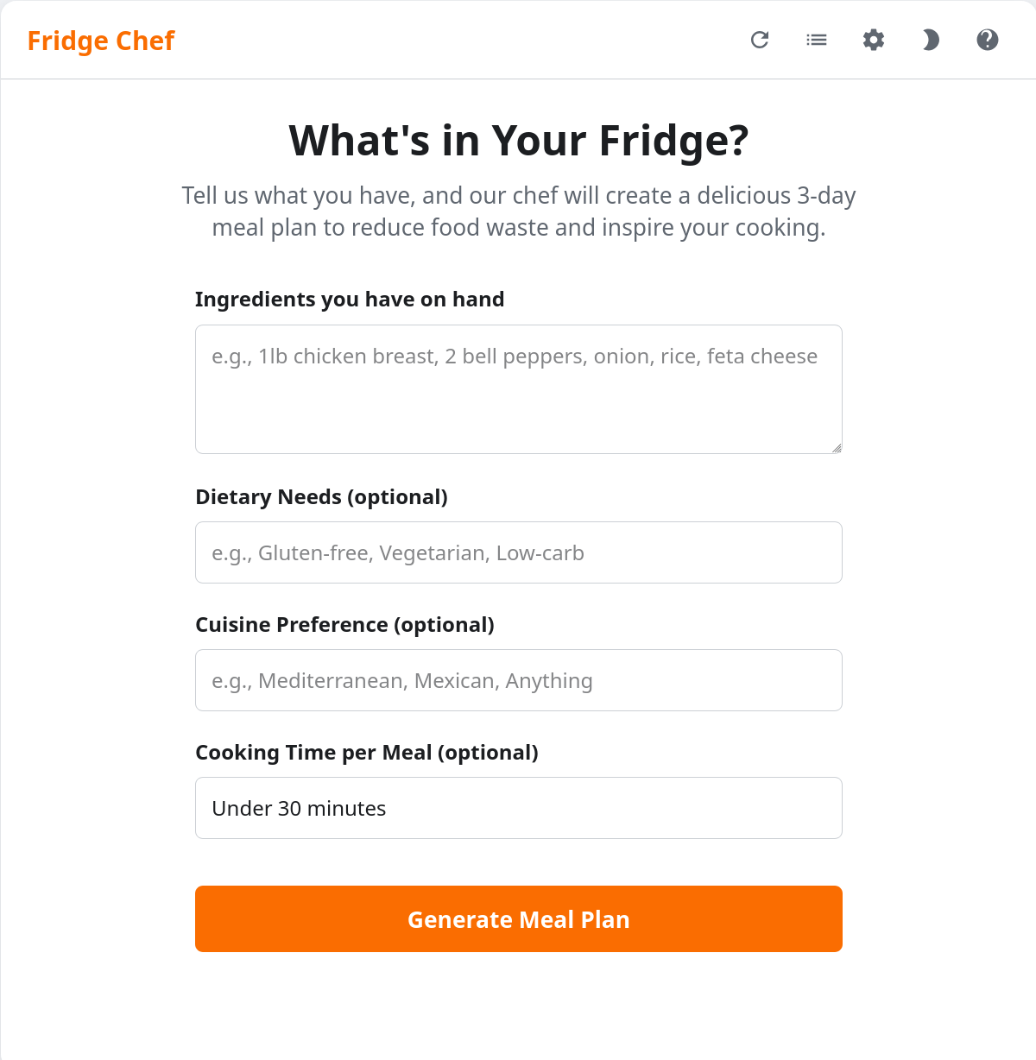Click the reload arrow in the header
The image size is (1036, 1060).
[760, 40]
